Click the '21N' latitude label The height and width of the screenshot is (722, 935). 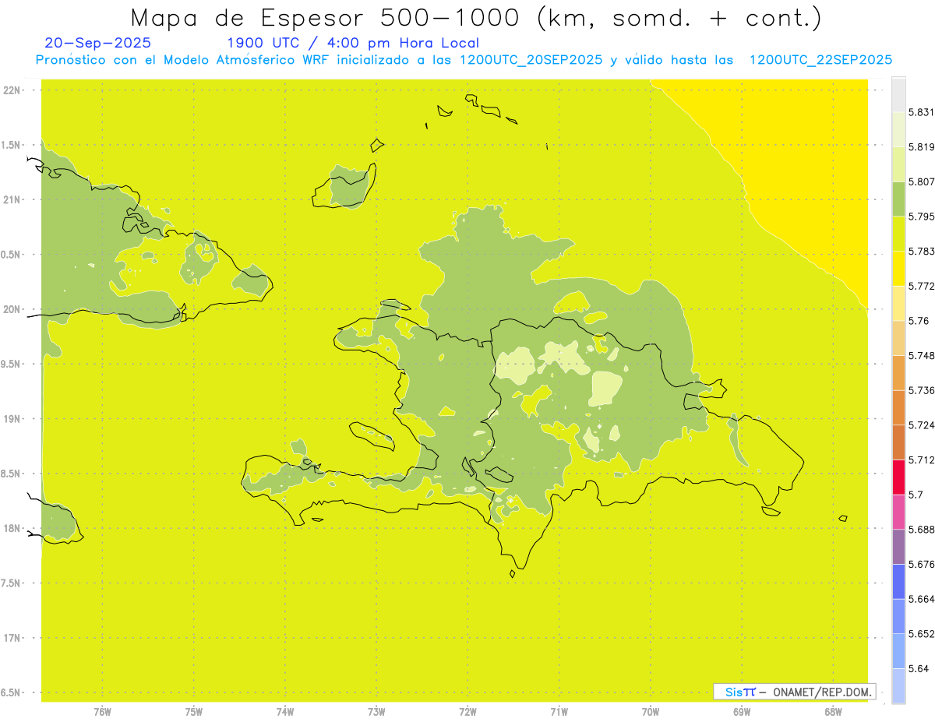pyautogui.click(x=12, y=199)
